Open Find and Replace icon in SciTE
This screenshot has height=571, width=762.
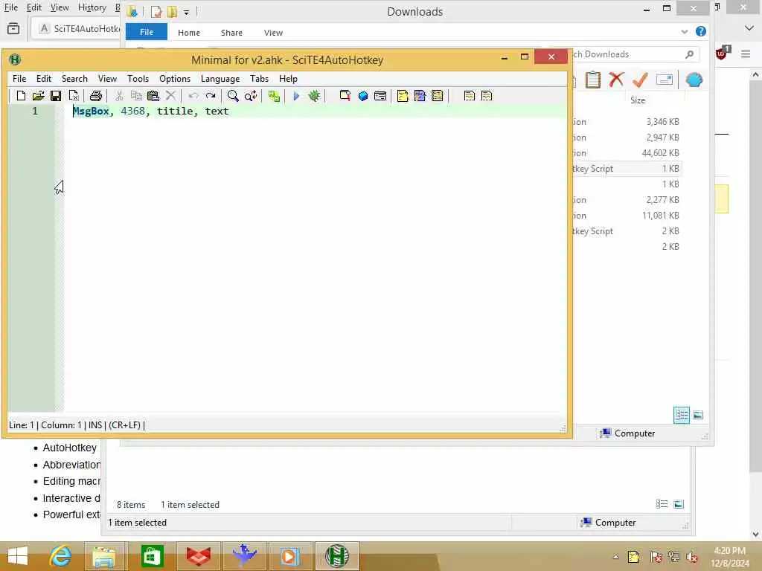pyautogui.click(x=251, y=96)
